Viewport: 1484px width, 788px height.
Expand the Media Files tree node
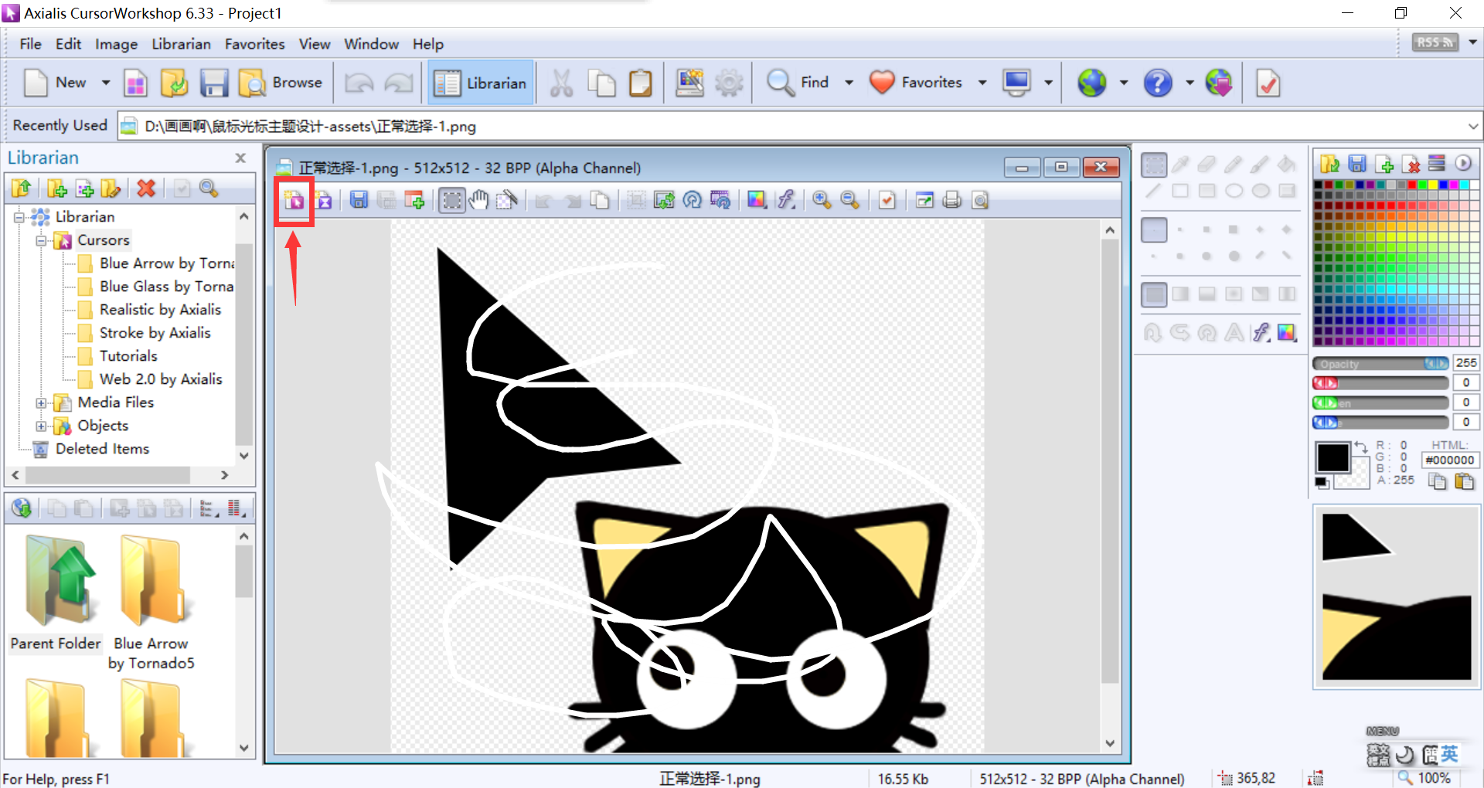(42, 403)
